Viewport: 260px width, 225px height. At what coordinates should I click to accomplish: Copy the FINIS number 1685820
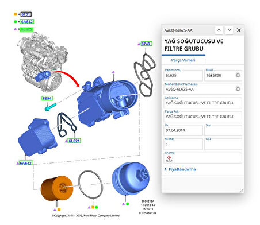238,75
